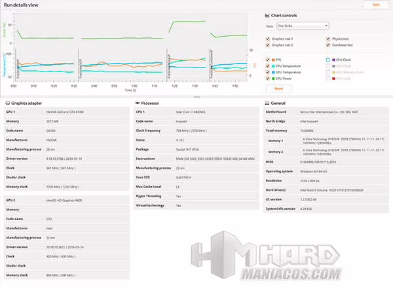The height and width of the screenshot is (287, 393).
Task: Click the Windows 8.1 64-bit value
Action: pyautogui.click(x=314, y=172)
